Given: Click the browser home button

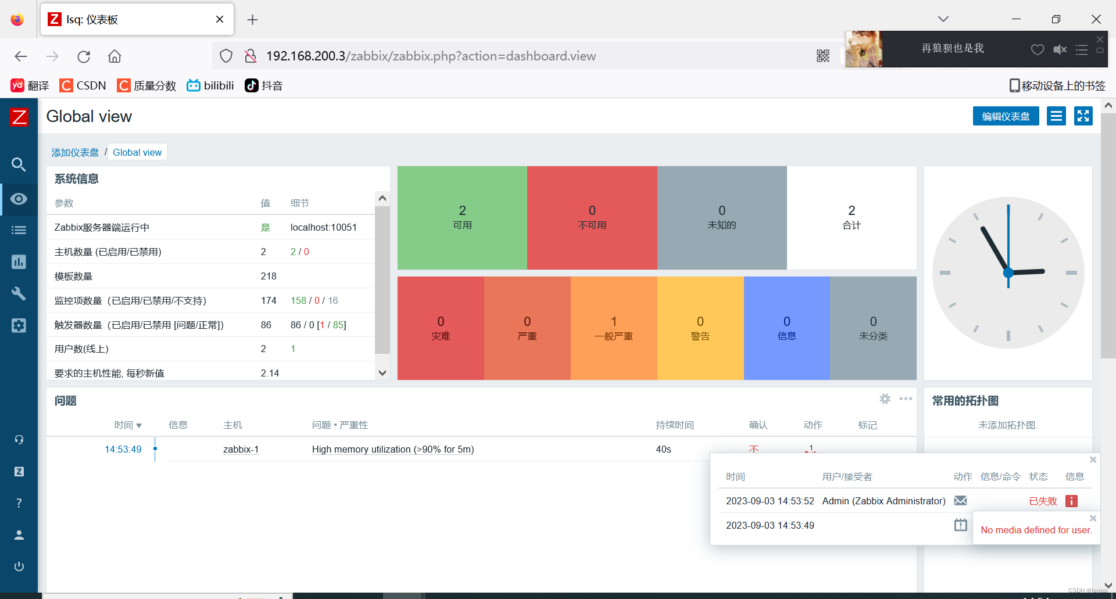Looking at the screenshot, I should (115, 56).
